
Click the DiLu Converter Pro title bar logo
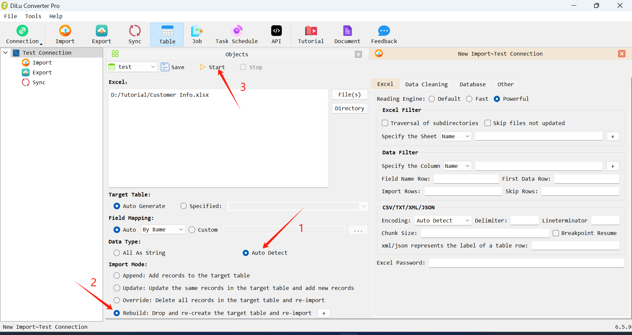click(5, 6)
